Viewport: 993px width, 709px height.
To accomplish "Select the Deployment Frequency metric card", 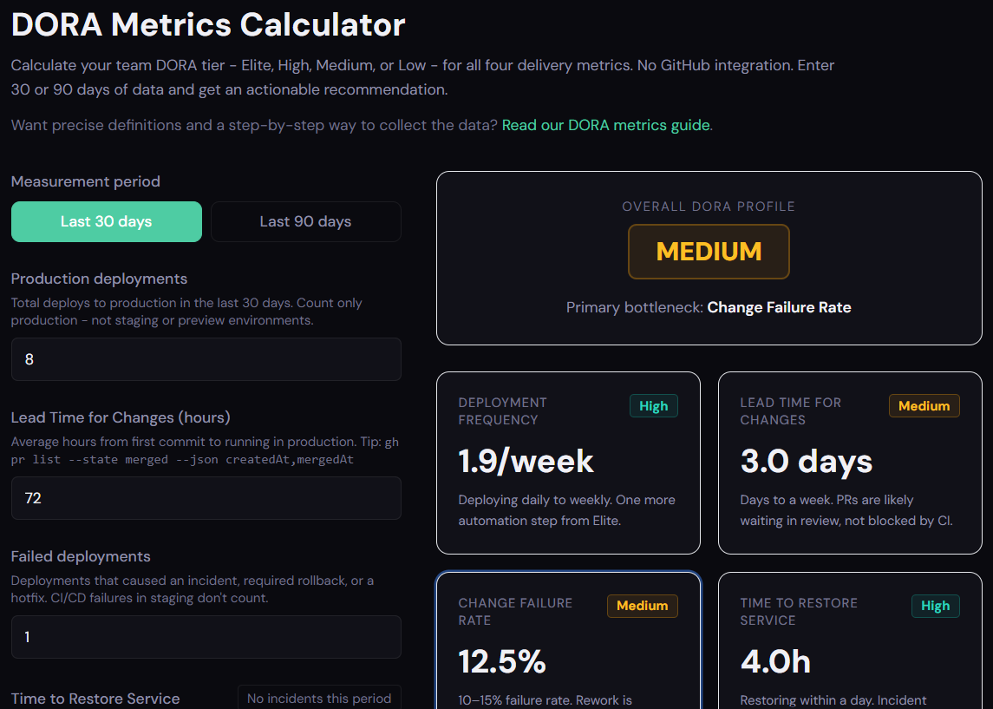I will click(x=568, y=463).
